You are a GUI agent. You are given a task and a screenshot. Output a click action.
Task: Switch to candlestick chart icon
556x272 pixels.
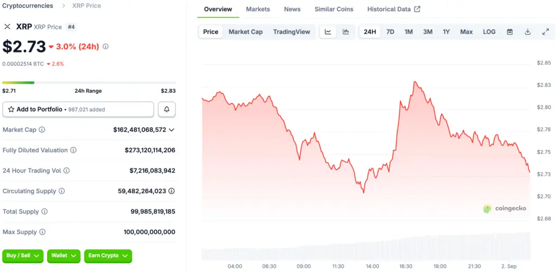[346, 32]
